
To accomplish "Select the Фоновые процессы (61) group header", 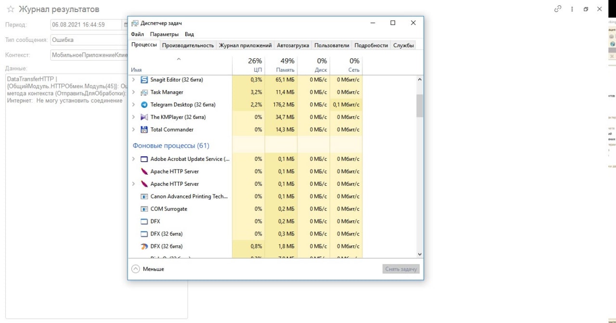I will pos(171,145).
